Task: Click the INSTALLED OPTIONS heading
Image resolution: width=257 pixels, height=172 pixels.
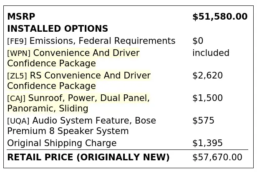Action: point(58,28)
